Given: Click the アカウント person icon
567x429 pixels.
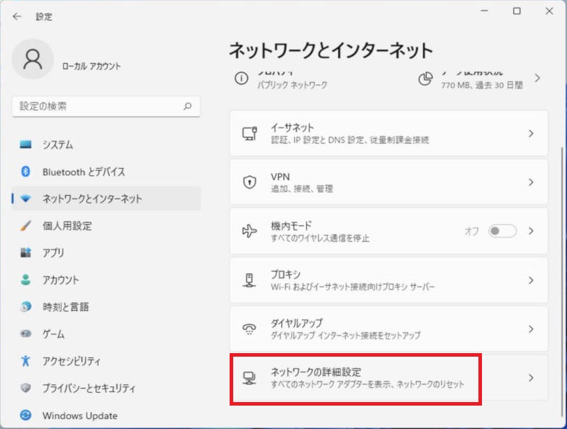Looking at the screenshot, I should (x=26, y=279).
